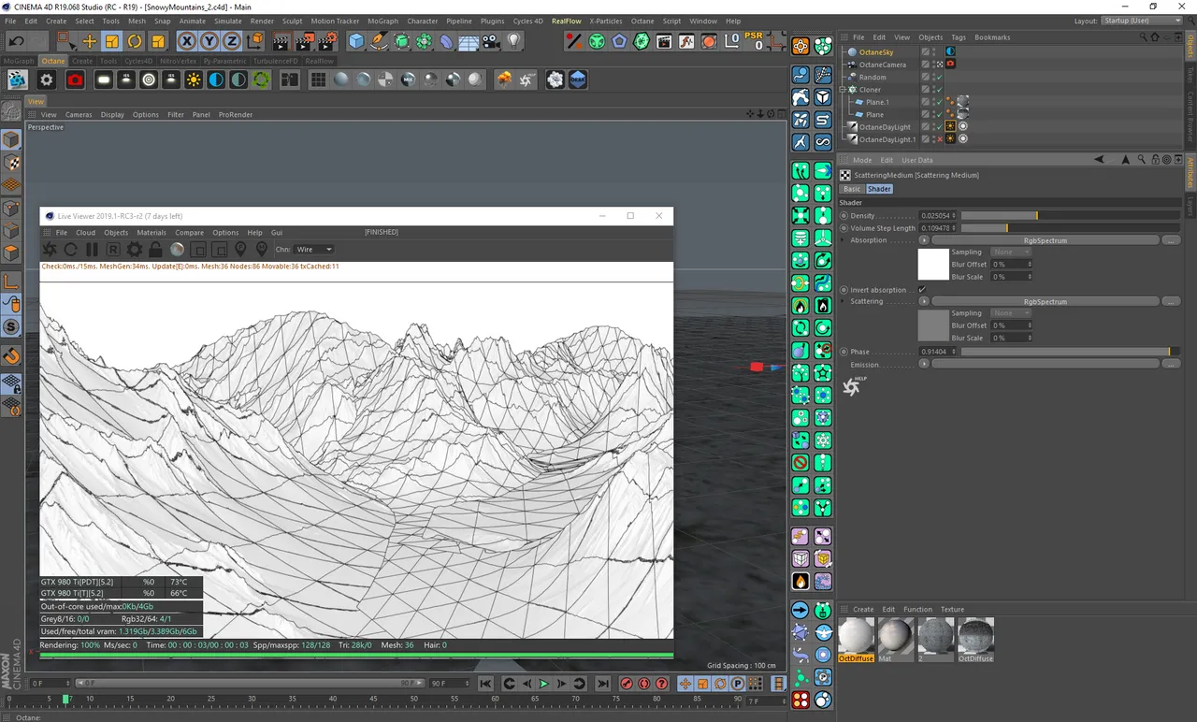Screen dimensions: 1197x722
Task: Click the Density value field
Action: pyautogui.click(x=938, y=216)
